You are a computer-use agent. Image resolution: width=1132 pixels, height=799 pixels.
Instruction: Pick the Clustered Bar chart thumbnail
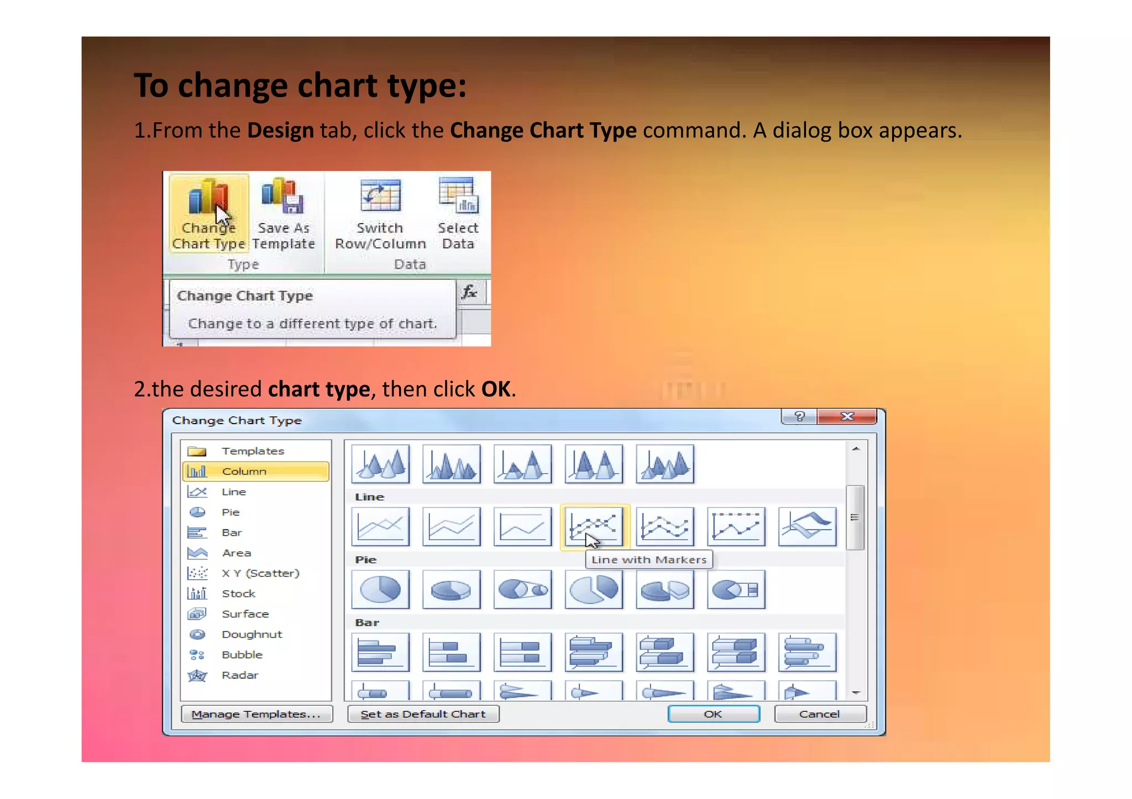380,652
